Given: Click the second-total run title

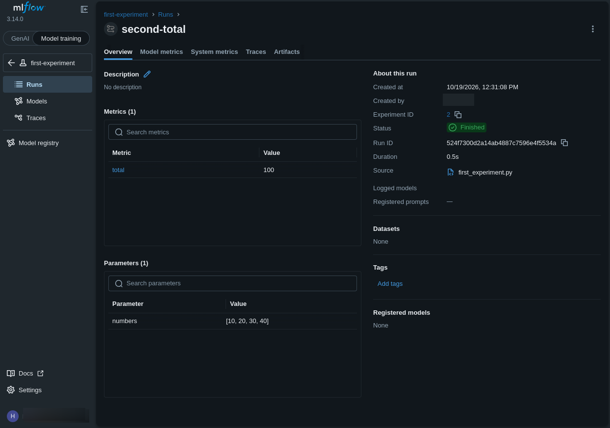Looking at the screenshot, I should 153,29.
